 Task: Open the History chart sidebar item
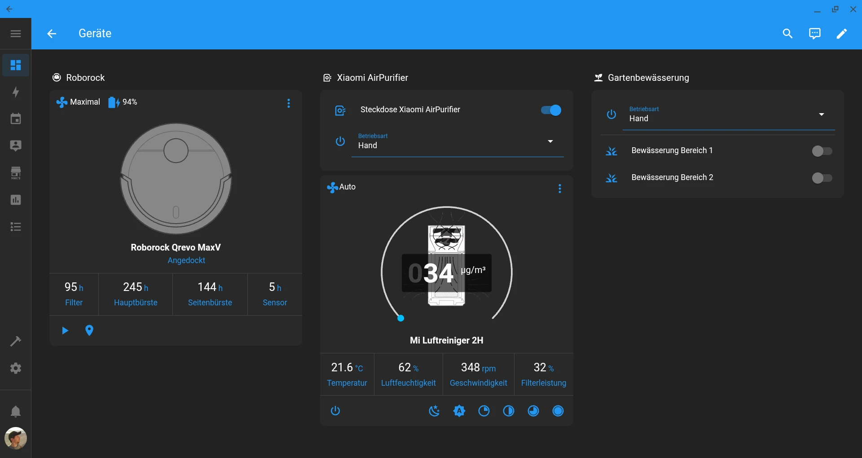(x=16, y=200)
